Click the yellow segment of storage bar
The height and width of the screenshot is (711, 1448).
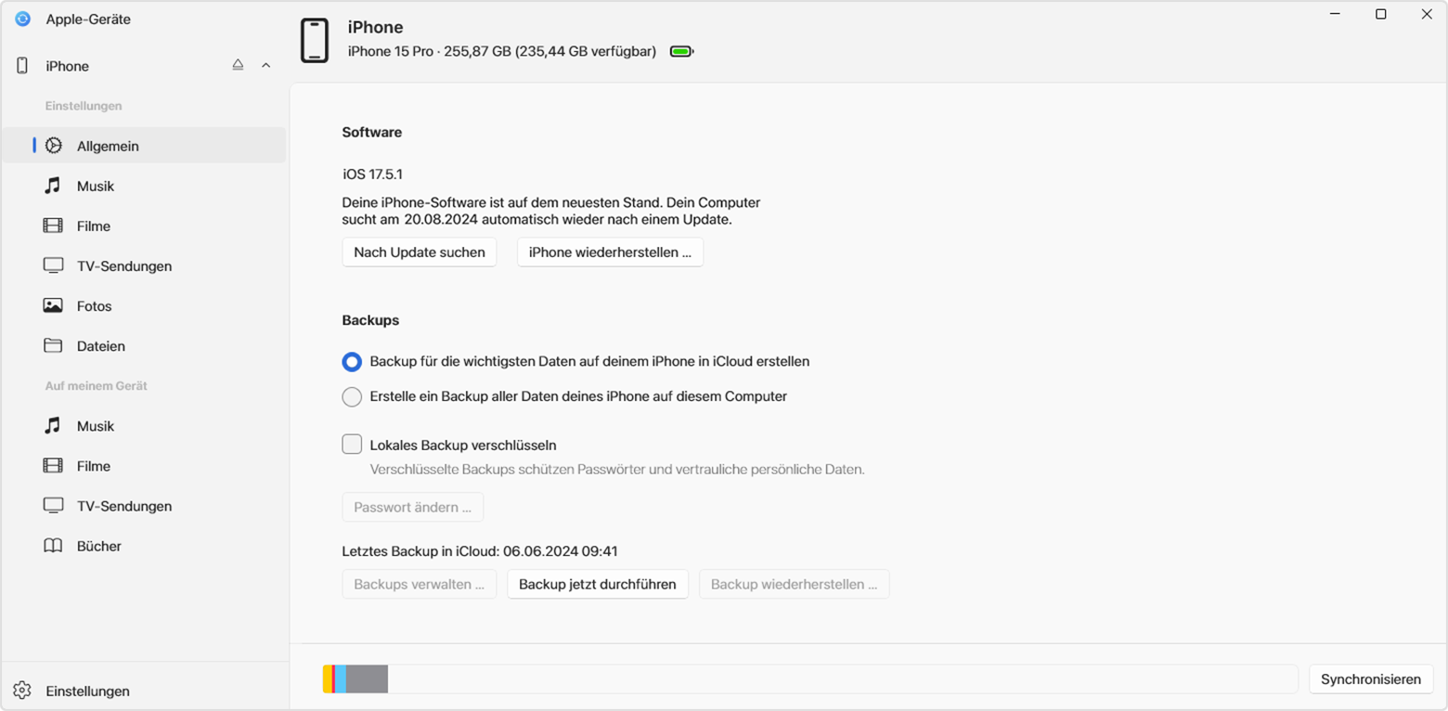pyautogui.click(x=327, y=679)
